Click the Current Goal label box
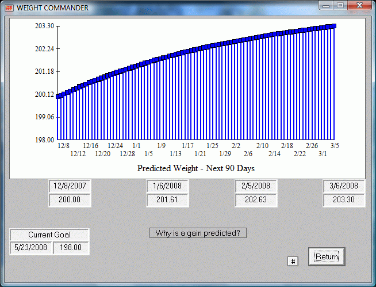Screen dimensions: 376x287 coord(49,235)
